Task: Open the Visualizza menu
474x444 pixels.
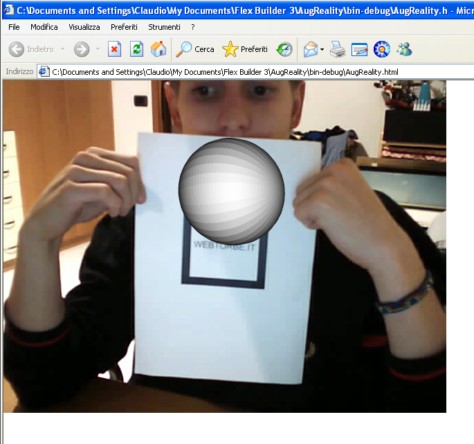Action: point(84,27)
